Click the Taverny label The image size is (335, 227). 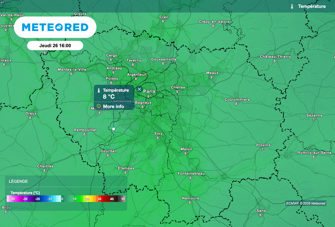click(x=133, y=60)
